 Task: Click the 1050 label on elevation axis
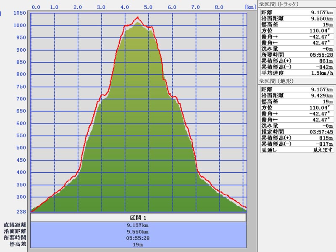[20, 13]
